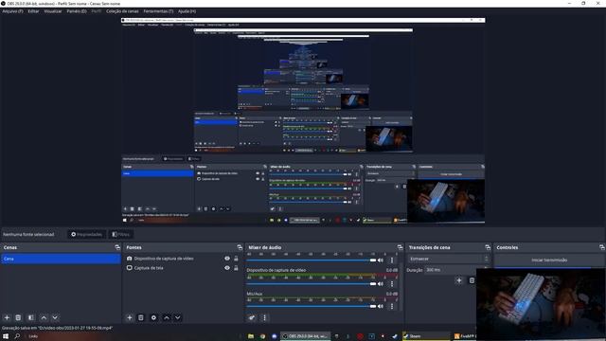This screenshot has width=606, height=341.
Task: Move source down in Fontes toolbar
Action: (177, 317)
